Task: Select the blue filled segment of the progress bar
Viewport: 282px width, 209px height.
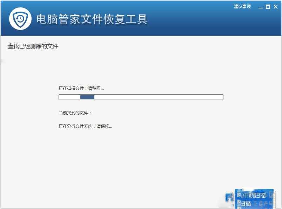Action: point(88,97)
